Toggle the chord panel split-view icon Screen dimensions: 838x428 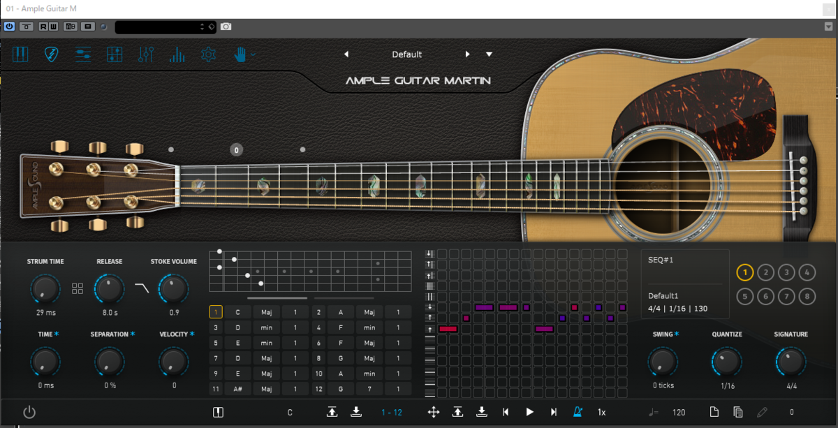(218, 412)
